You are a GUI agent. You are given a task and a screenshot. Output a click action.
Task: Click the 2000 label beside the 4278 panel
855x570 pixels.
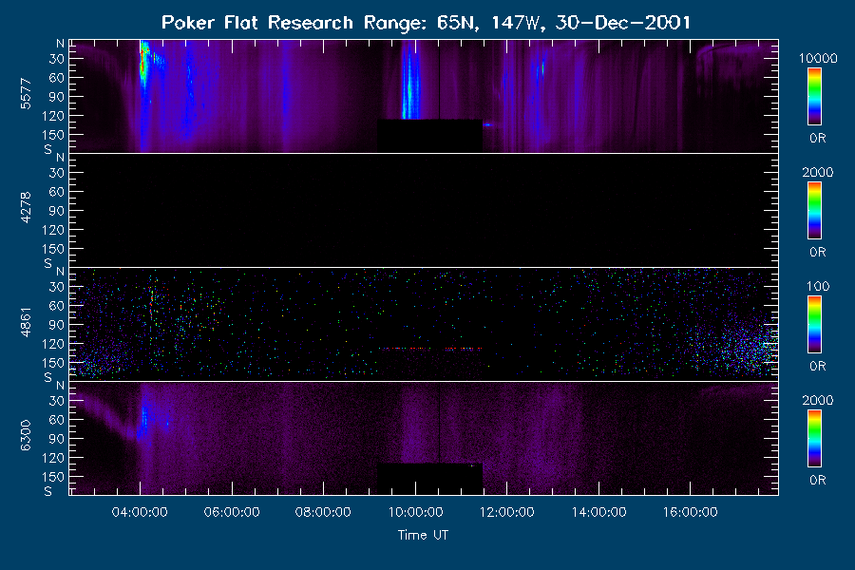(x=817, y=172)
